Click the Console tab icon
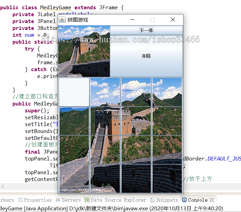Viewport: 241px width, 212px height. pos(184,200)
